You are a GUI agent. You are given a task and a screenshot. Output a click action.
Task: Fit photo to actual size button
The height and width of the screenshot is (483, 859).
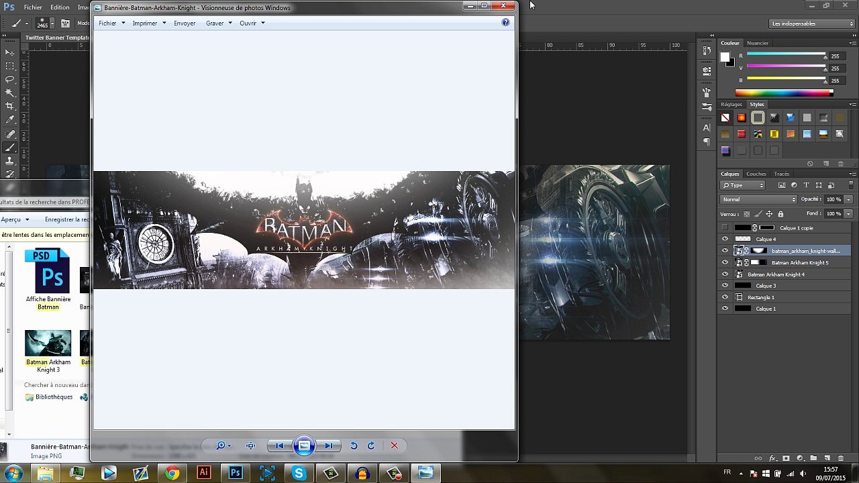[250, 445]
